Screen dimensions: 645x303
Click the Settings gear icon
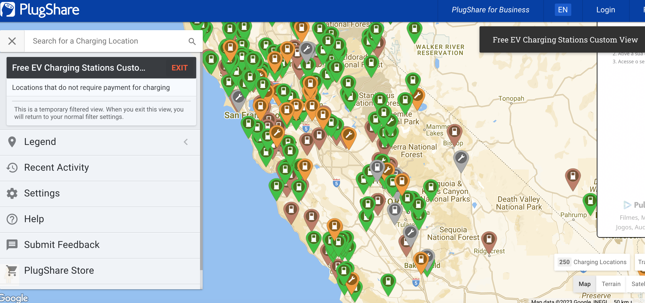tap(12, 193)
